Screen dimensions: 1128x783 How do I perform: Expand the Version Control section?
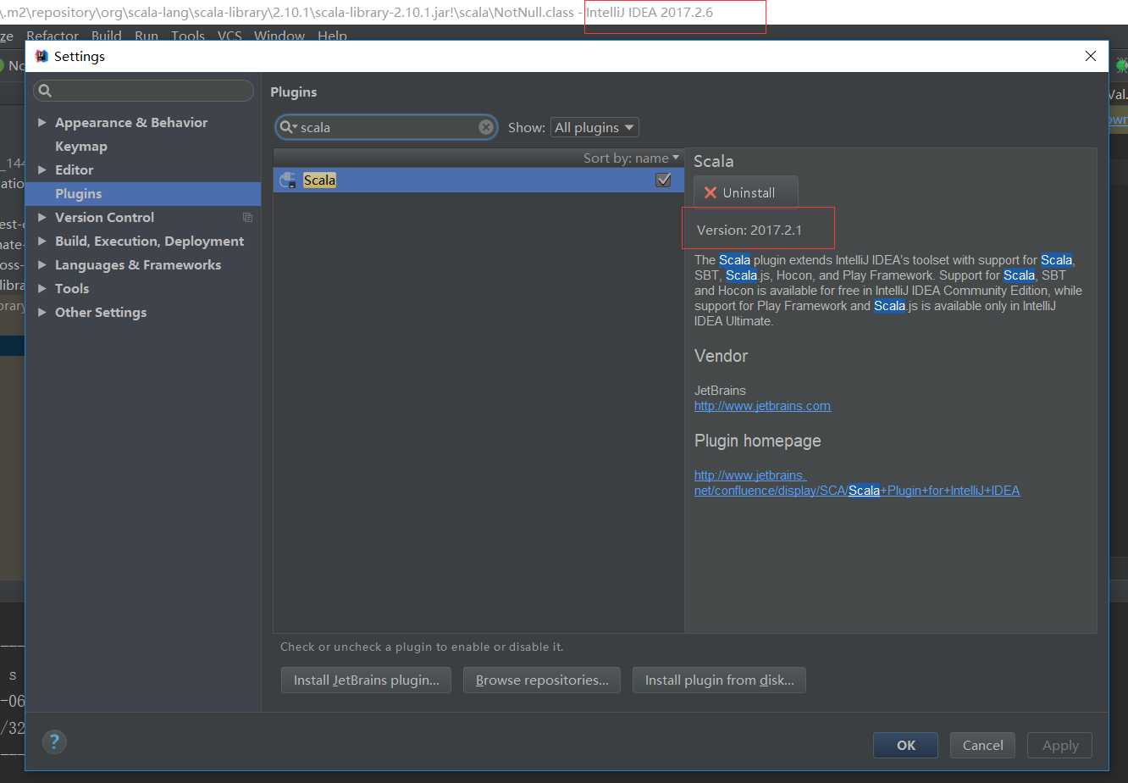(x=42, y=218)
